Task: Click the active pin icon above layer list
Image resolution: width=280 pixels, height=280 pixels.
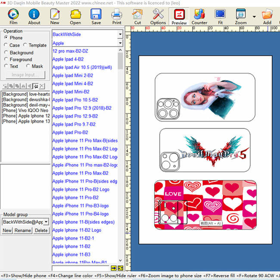Action: pos(35,86)
